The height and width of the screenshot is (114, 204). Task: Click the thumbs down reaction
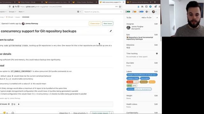point(5,113)
